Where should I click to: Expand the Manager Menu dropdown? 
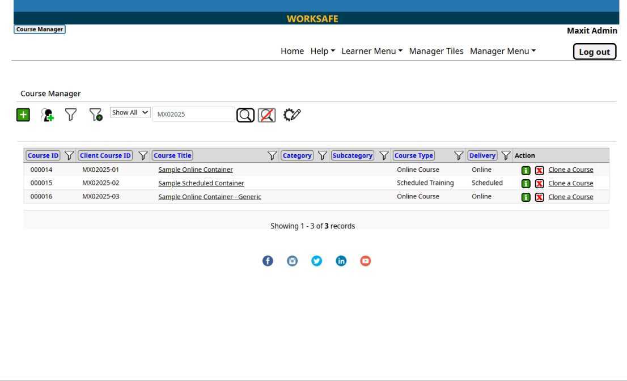pos(502,51)
